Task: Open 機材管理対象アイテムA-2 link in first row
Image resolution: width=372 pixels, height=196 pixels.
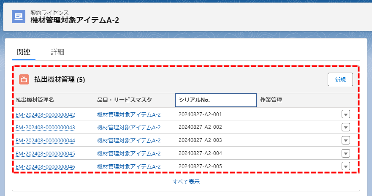Action: pos(129,114)
